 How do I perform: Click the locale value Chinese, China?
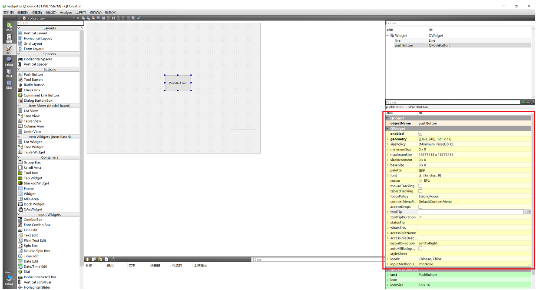[x=430, y=259]
